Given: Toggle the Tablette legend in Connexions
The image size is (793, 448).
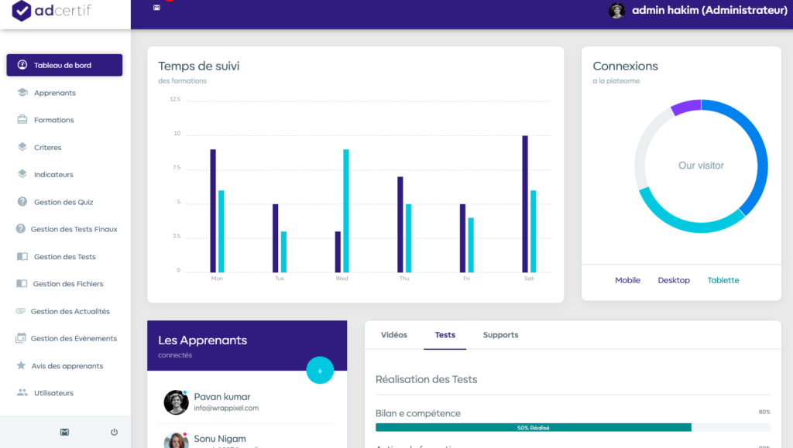Looking at the screenshot, I should pos(723,280).
